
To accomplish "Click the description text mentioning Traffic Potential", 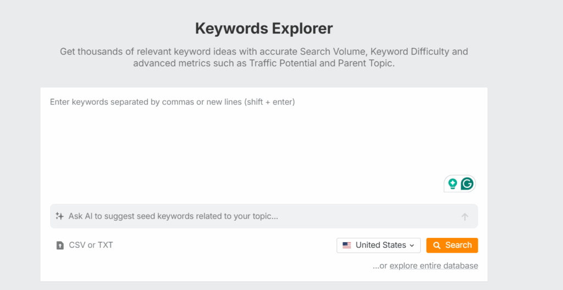I will coord(264,58).
